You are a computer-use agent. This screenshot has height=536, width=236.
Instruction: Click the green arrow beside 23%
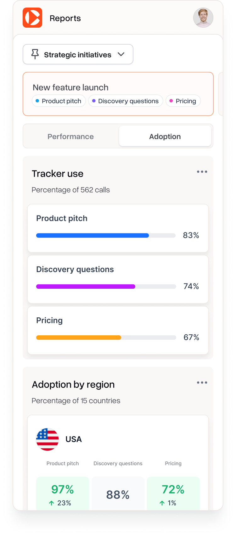pos(52,503)
